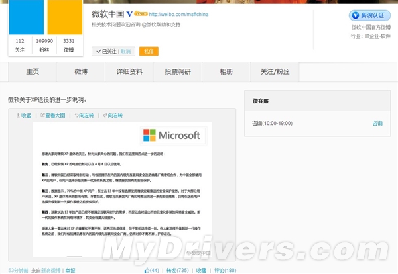This screenshot has width=398, height=274.
Task: Open the weibo.com/msftchina profile link
Action: pos(178,14)
